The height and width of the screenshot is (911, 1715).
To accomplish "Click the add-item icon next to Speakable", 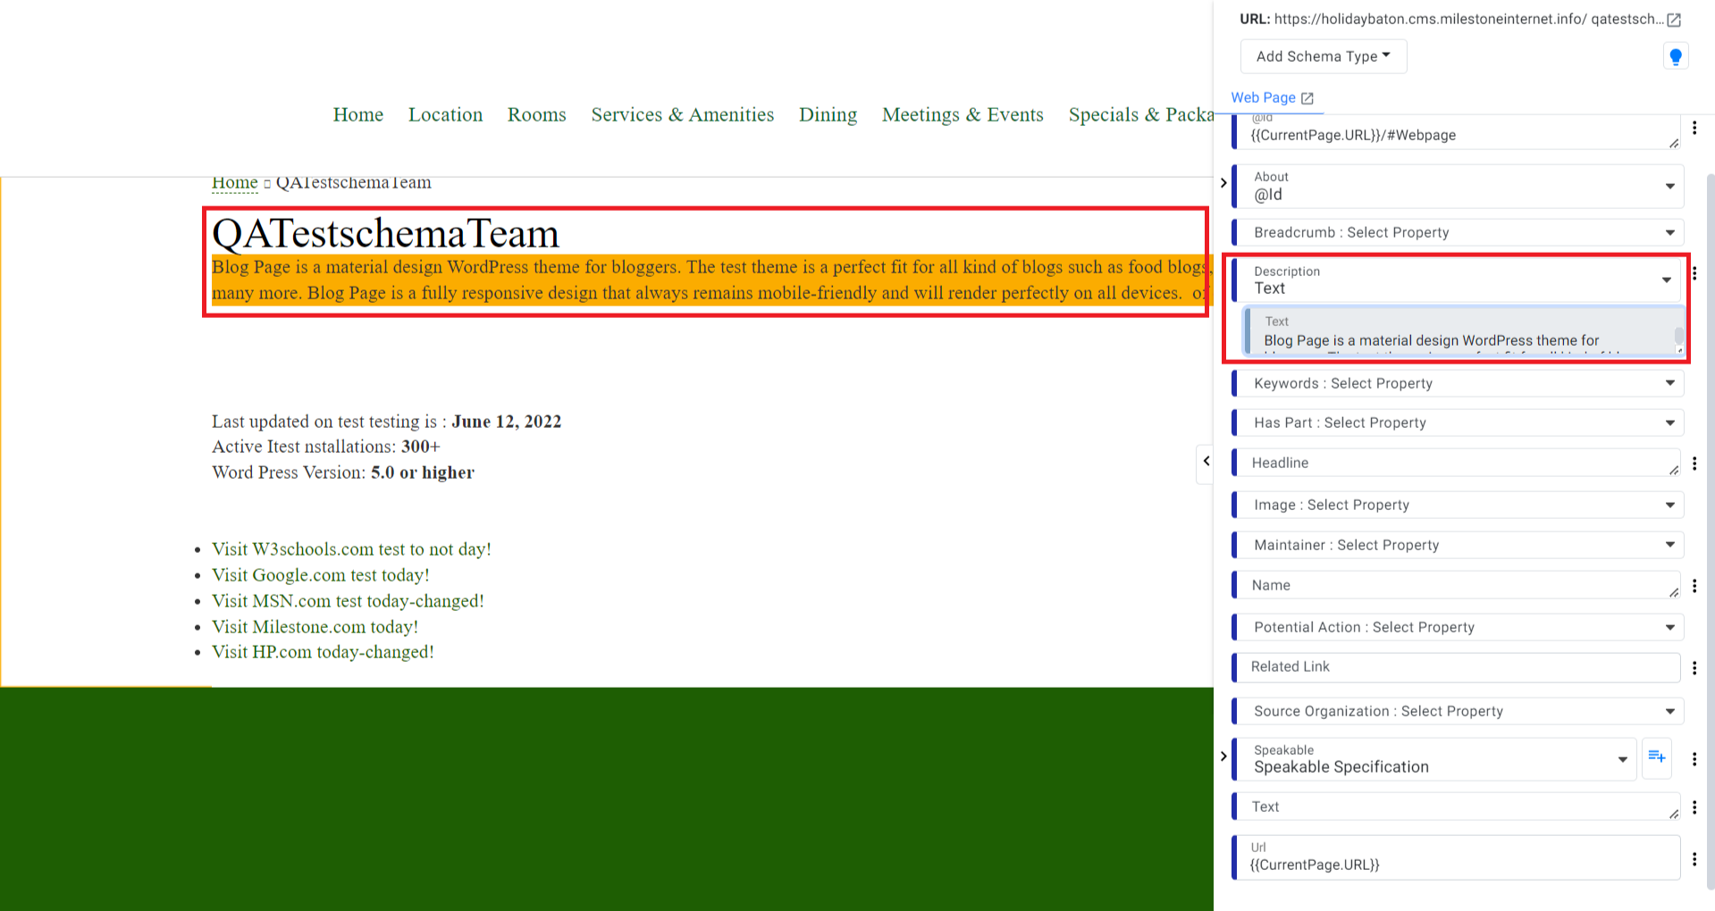I will [x=1657, y=757].
